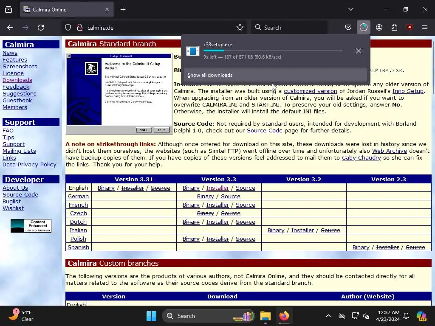Download English Version 3.31 Binary
435x326 pixels.
point(106,188)
